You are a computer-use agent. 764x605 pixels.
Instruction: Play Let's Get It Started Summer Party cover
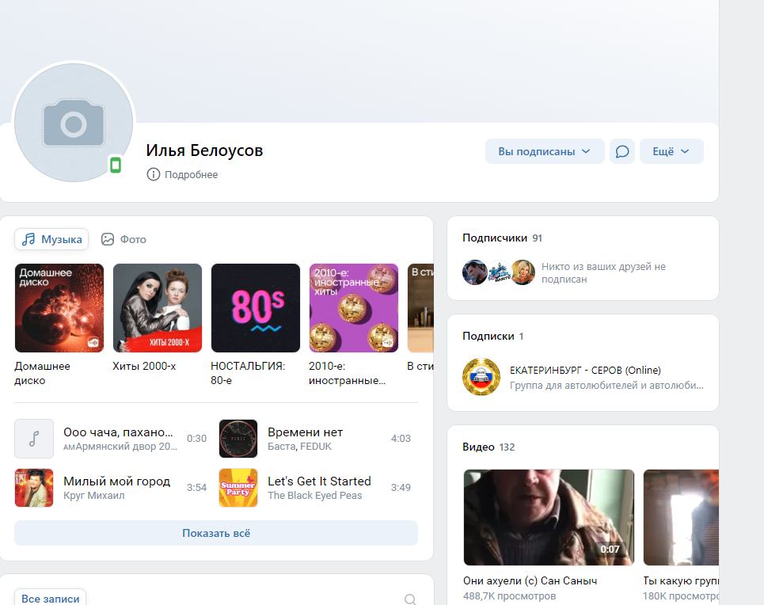tap(238, 488)
